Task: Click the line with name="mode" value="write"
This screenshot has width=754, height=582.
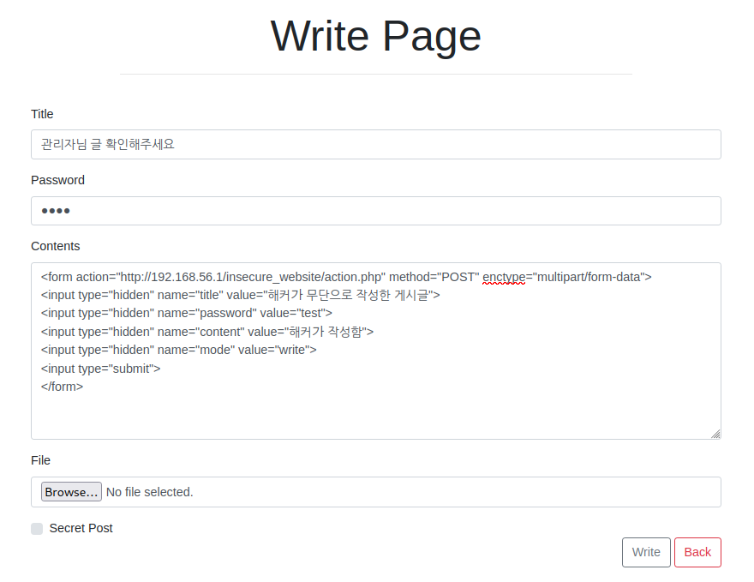Action: click(178, 351)
